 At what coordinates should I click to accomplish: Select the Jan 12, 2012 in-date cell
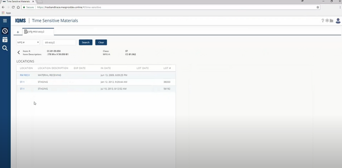pyautogui.click(x=114, y=82)
